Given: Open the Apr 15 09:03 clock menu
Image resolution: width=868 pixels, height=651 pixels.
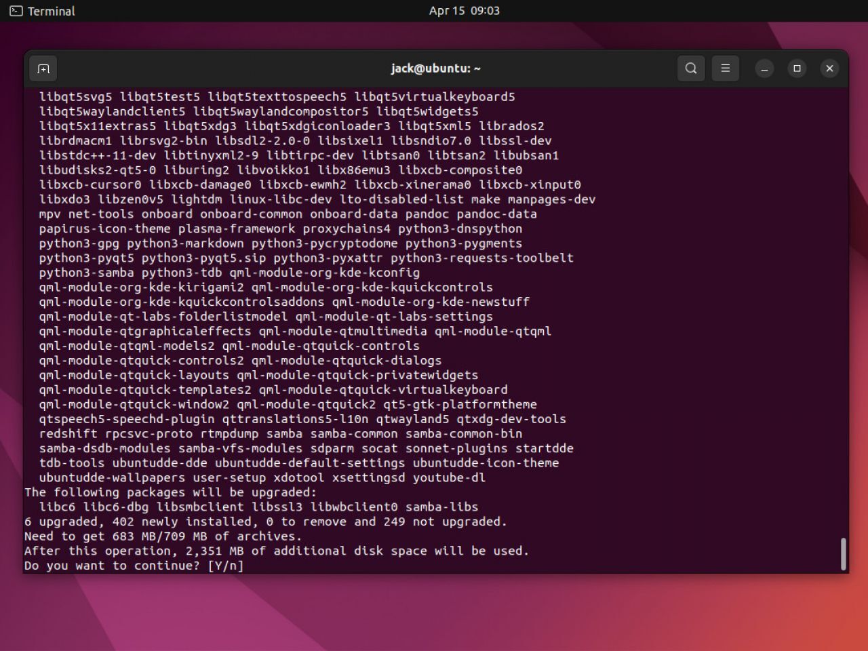Looking at the screenshot, I should [x=464, y=11].
